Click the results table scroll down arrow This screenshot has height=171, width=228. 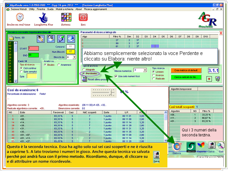(x=166, y=140)
